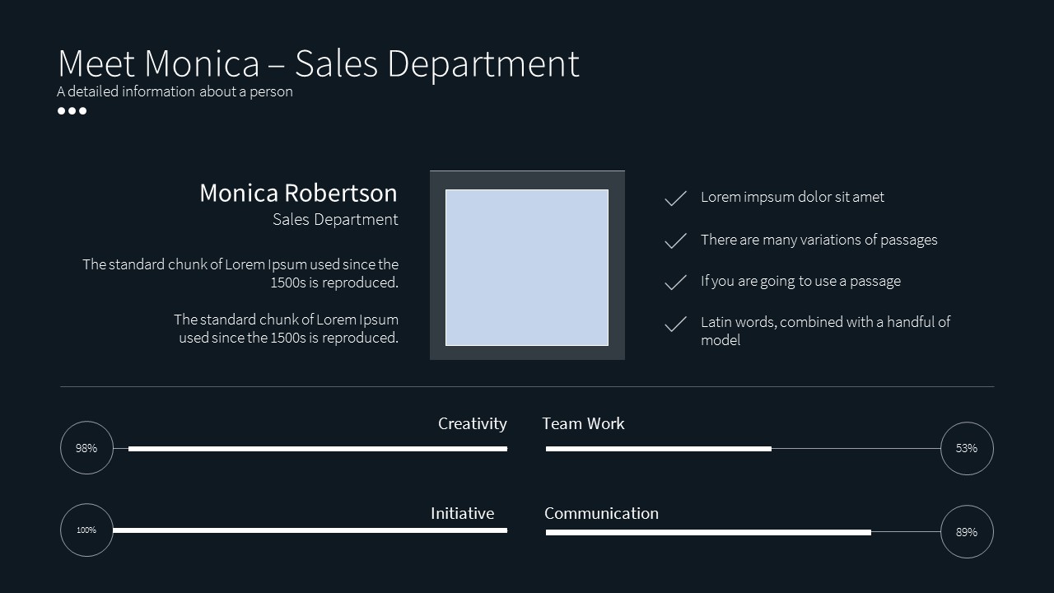Click the Initiative progress bar
Screen dimensions: 1054x593
[310, 530]
